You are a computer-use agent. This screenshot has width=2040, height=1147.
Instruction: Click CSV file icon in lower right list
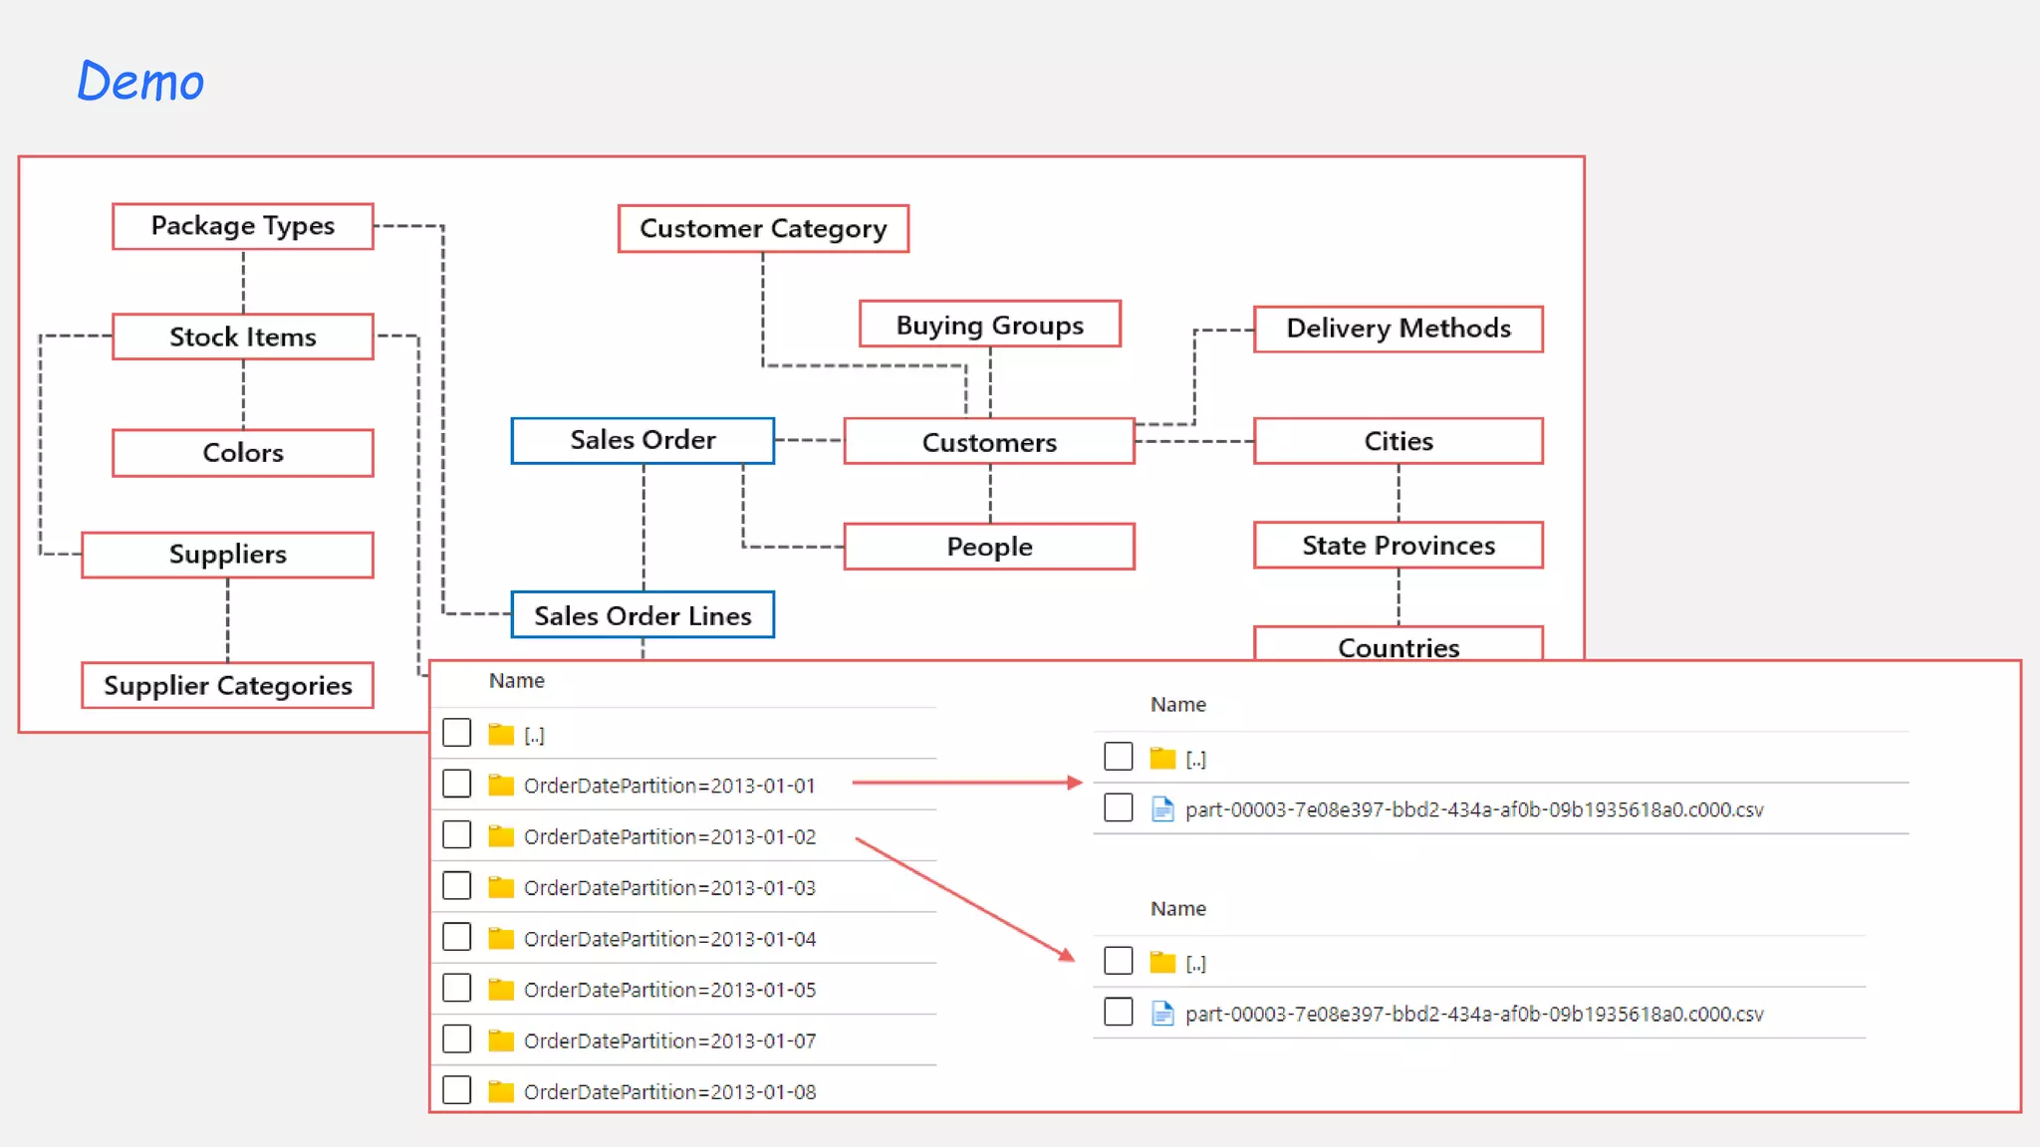coord(1162,1014)
